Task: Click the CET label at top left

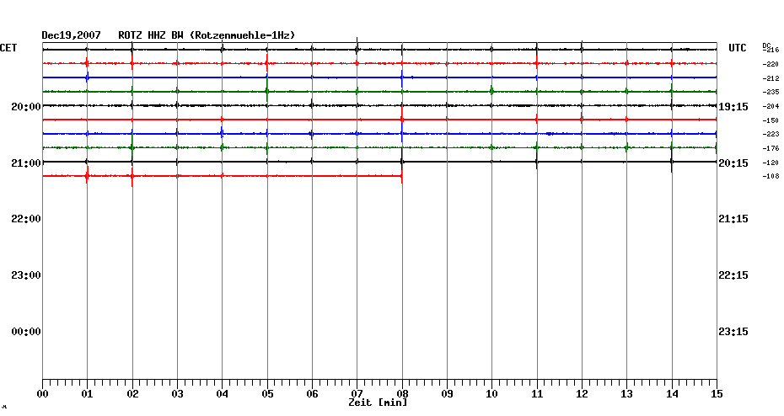Action: pos(8,48)
